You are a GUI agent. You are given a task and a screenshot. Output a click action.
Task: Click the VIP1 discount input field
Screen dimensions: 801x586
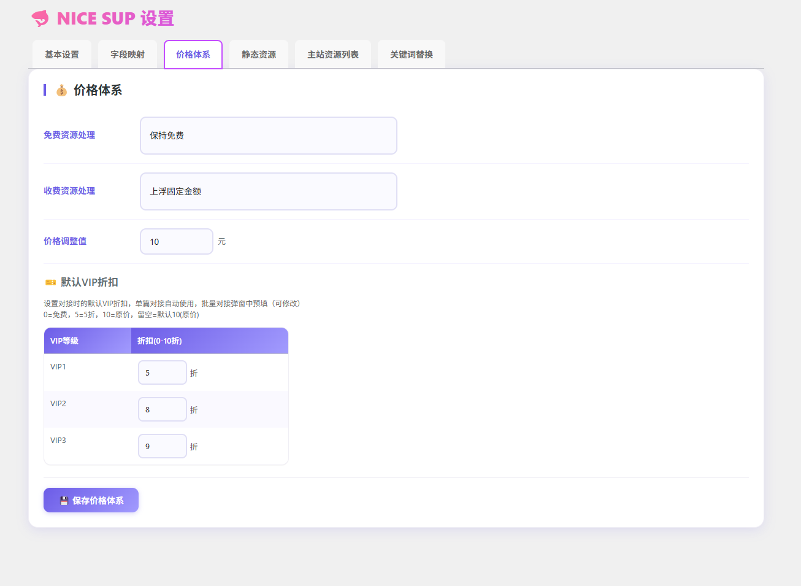163,372
